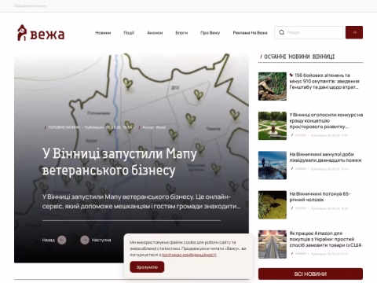The width and height of the screenshot is (377, 283).
Task: Read news about дванадцять пожеж
Action: click(x=325, y=157)
